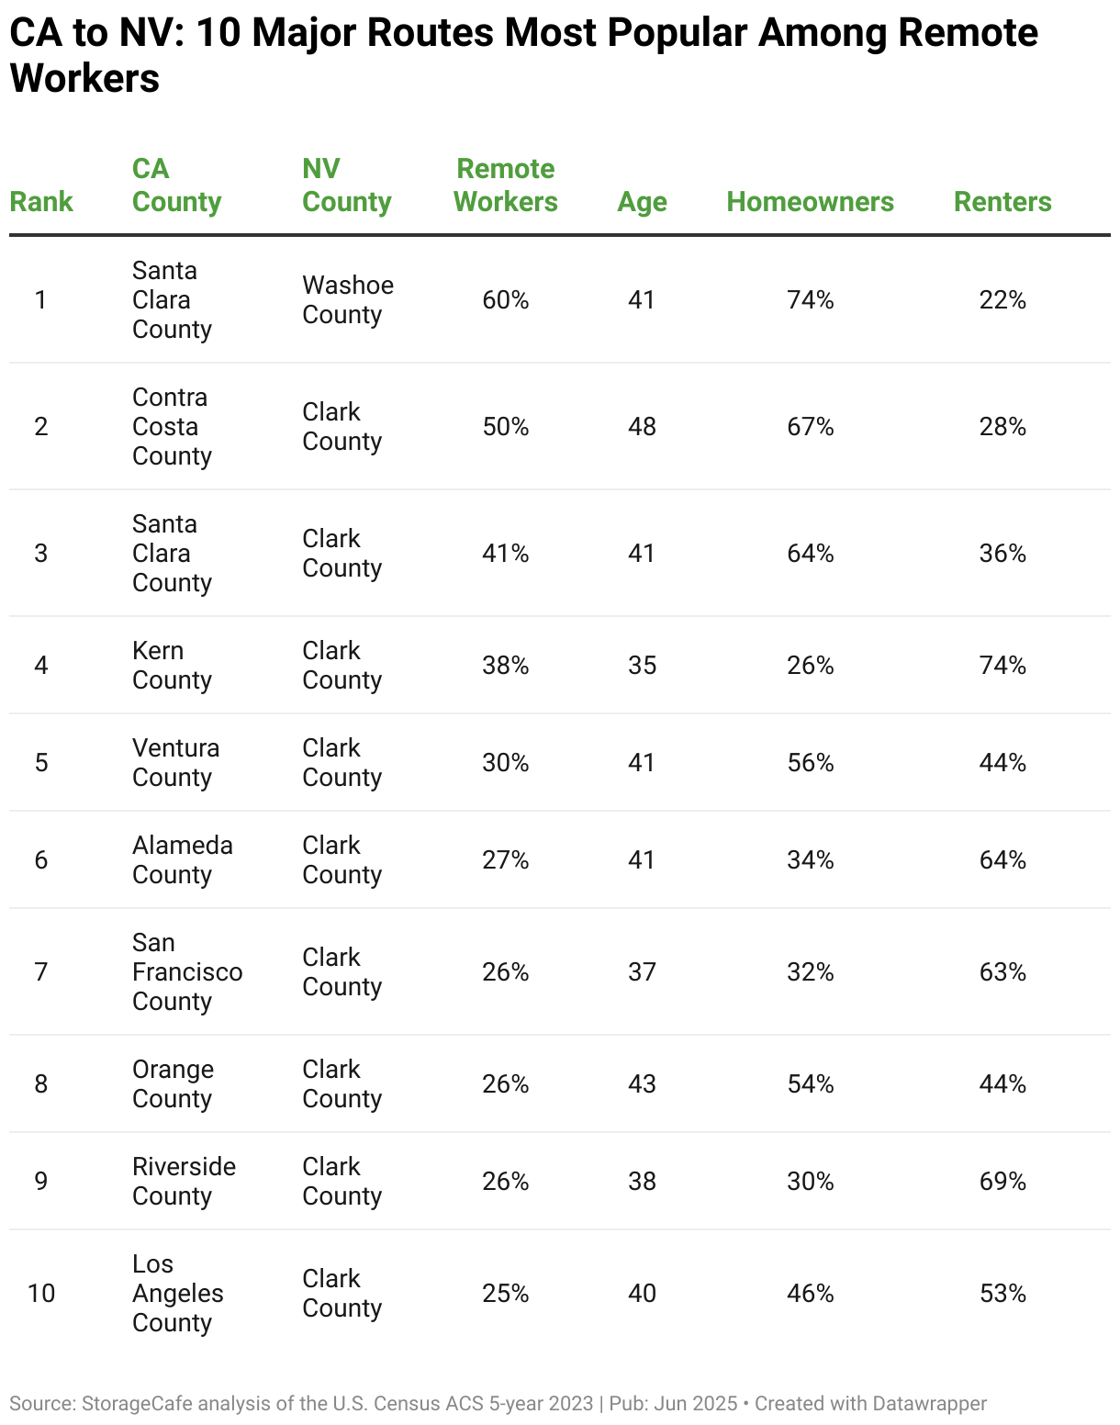Click the San Francisco County cell

[187, 972]
